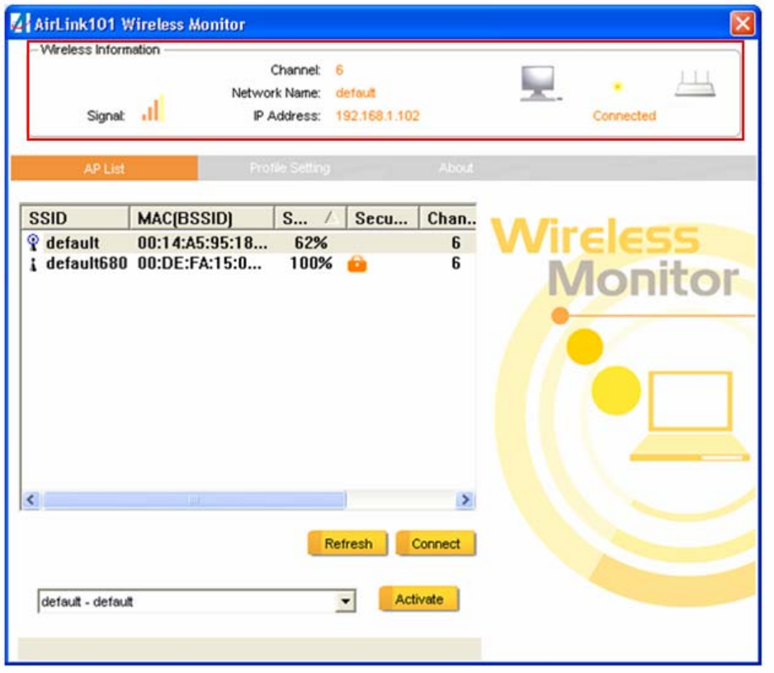Open the profile dropdown arrow
The image size is (774, 673).
pyautogui.click(x=346, y=601)
